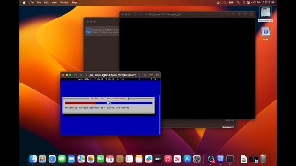
Task: Open News from the Dock
Action: [178, 159]
